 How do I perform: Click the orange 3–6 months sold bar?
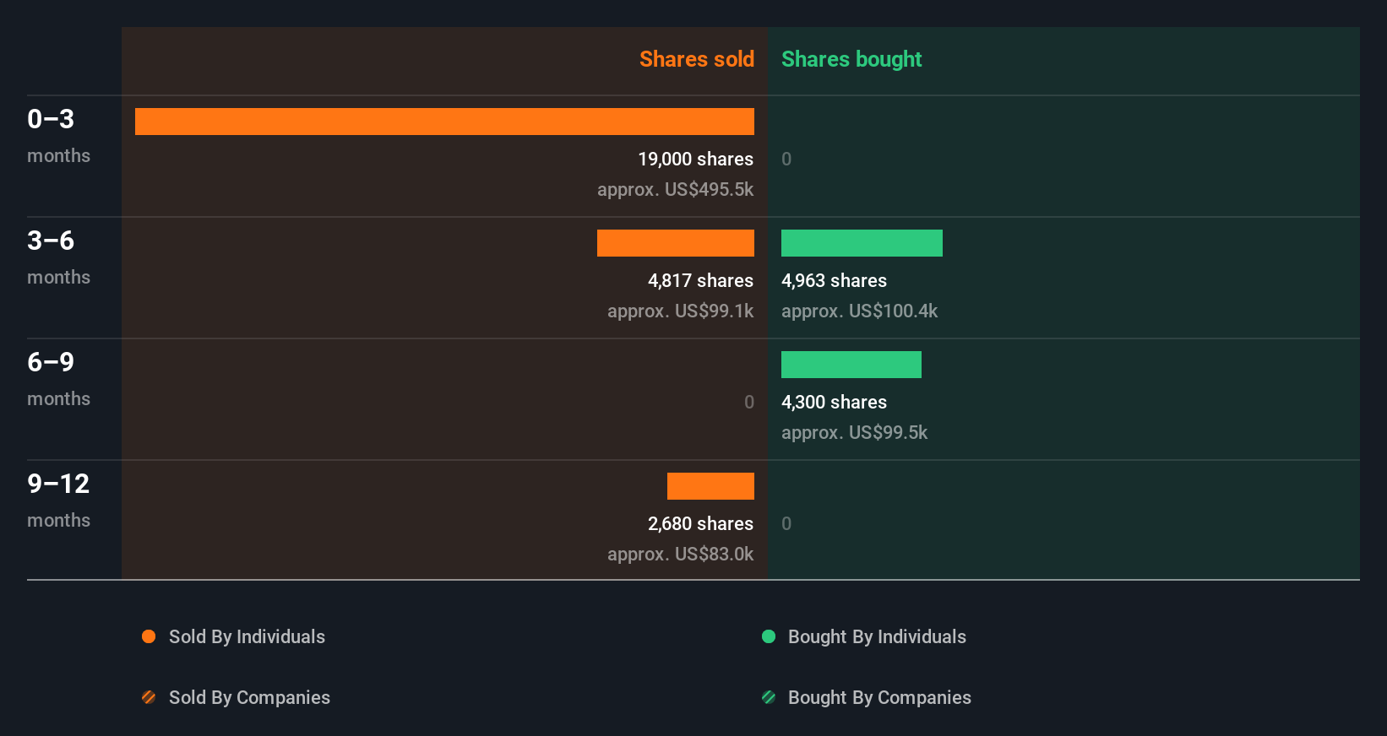pos(676,243)
